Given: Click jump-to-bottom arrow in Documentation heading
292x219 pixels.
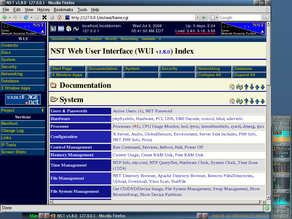Looking at the screenshot, I should point(252,87).
